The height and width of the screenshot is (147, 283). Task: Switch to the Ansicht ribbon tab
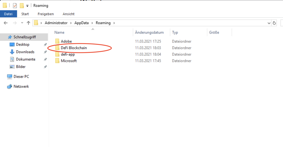click(69, 14)
